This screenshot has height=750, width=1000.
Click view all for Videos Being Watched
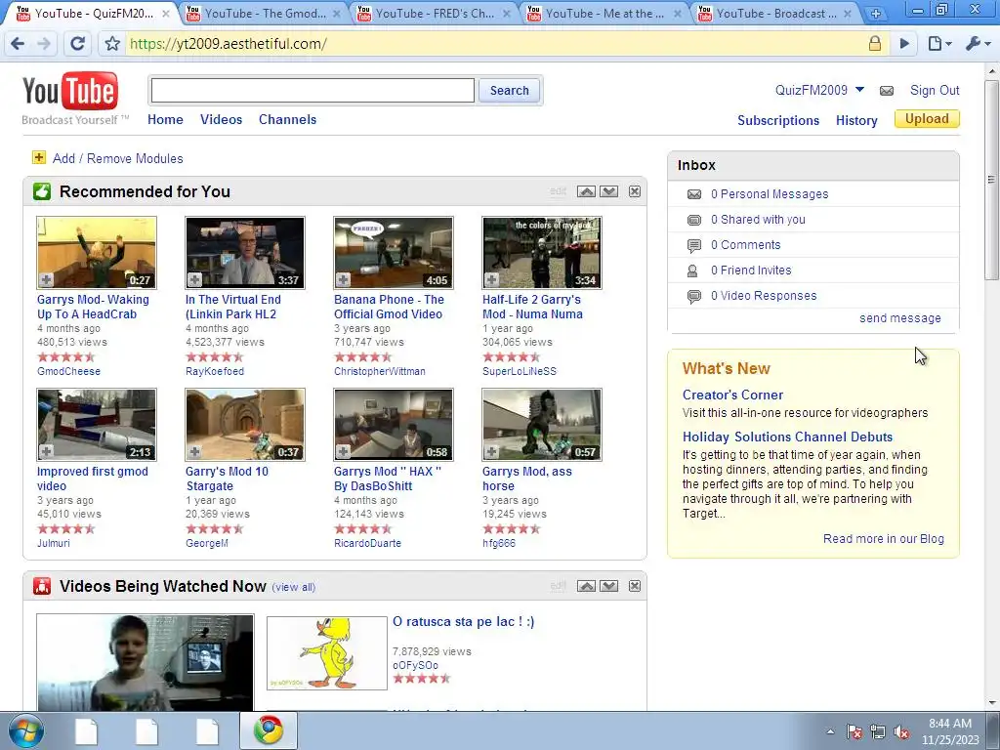[x=293, y=587]
